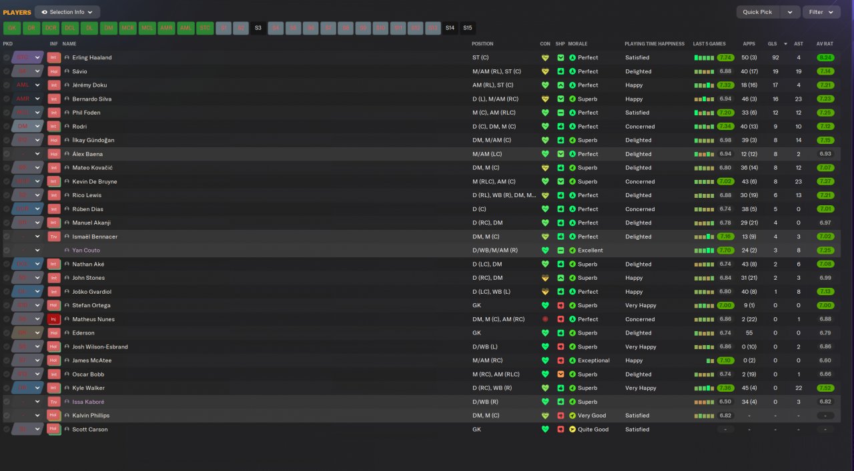Click condition heart icon for Joško Gvardiol
This screenshot has height=471, width=854.
click(545, 292)
